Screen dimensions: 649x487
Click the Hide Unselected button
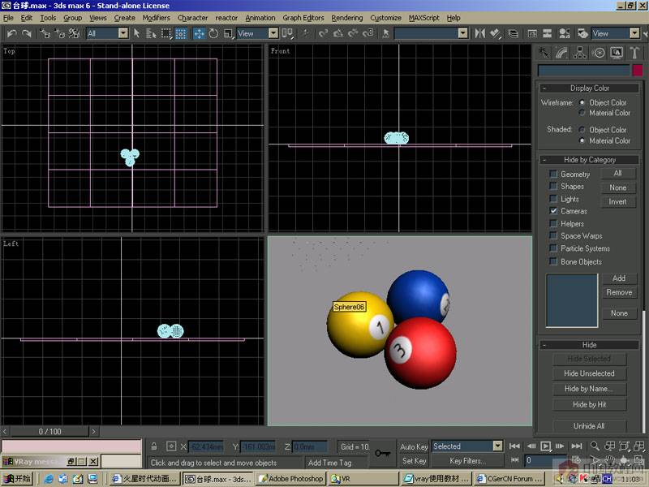(x=589, y=373)
